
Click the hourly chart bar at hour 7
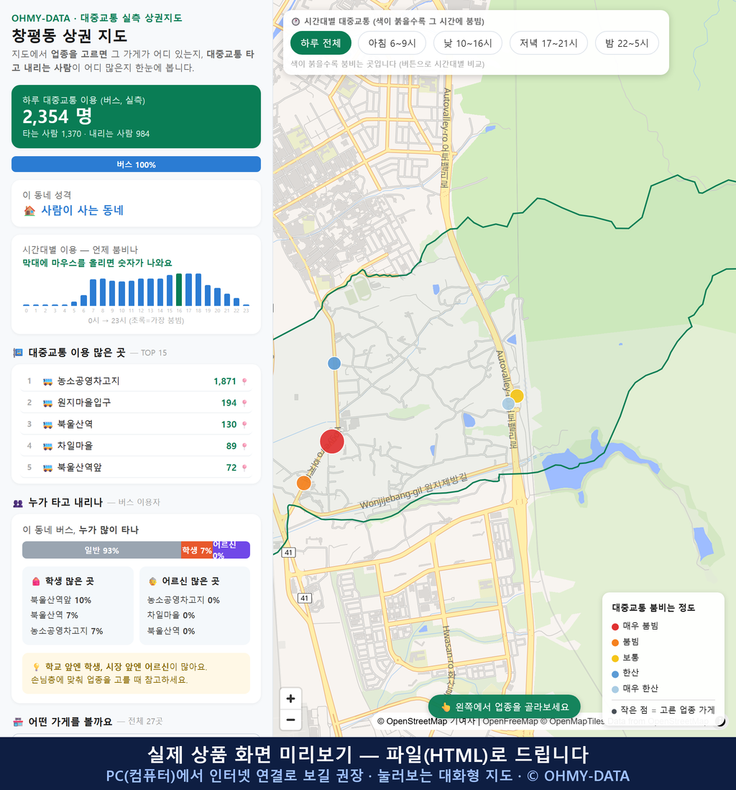[x=93, y=293]
